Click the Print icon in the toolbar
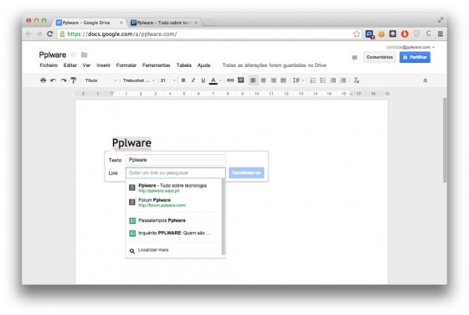The width and height of the screenshot is (469, 315). pyautogui.click(x=43, y=80)
